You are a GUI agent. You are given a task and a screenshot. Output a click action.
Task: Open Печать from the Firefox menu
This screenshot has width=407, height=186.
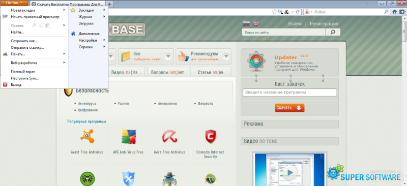pyautogui.click(x=34, y=54)
